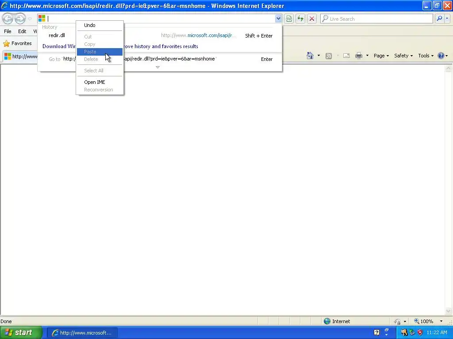This screenshot has height=339, width=453.
Task: Choose Paste in the context menu
Action: pos(100,52)
